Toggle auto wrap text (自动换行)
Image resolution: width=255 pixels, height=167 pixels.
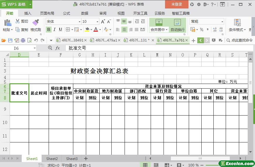(x=178, y=25)
